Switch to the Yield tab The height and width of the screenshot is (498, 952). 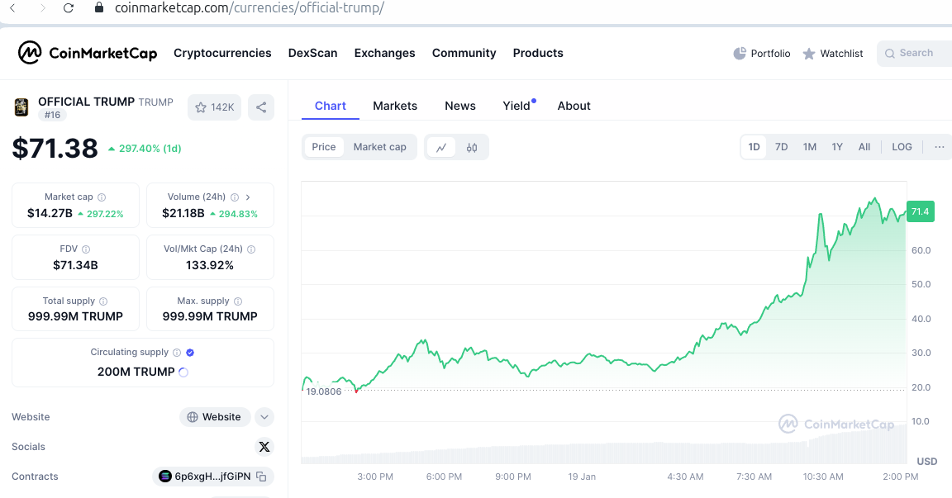(x=516, y=106)
